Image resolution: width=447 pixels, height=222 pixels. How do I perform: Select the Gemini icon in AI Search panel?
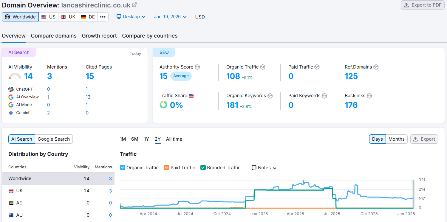point(11,112)
